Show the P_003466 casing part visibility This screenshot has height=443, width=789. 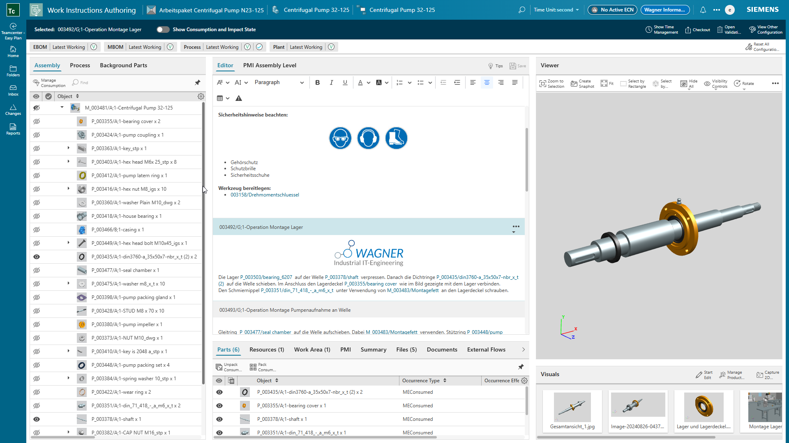(37, 230)
